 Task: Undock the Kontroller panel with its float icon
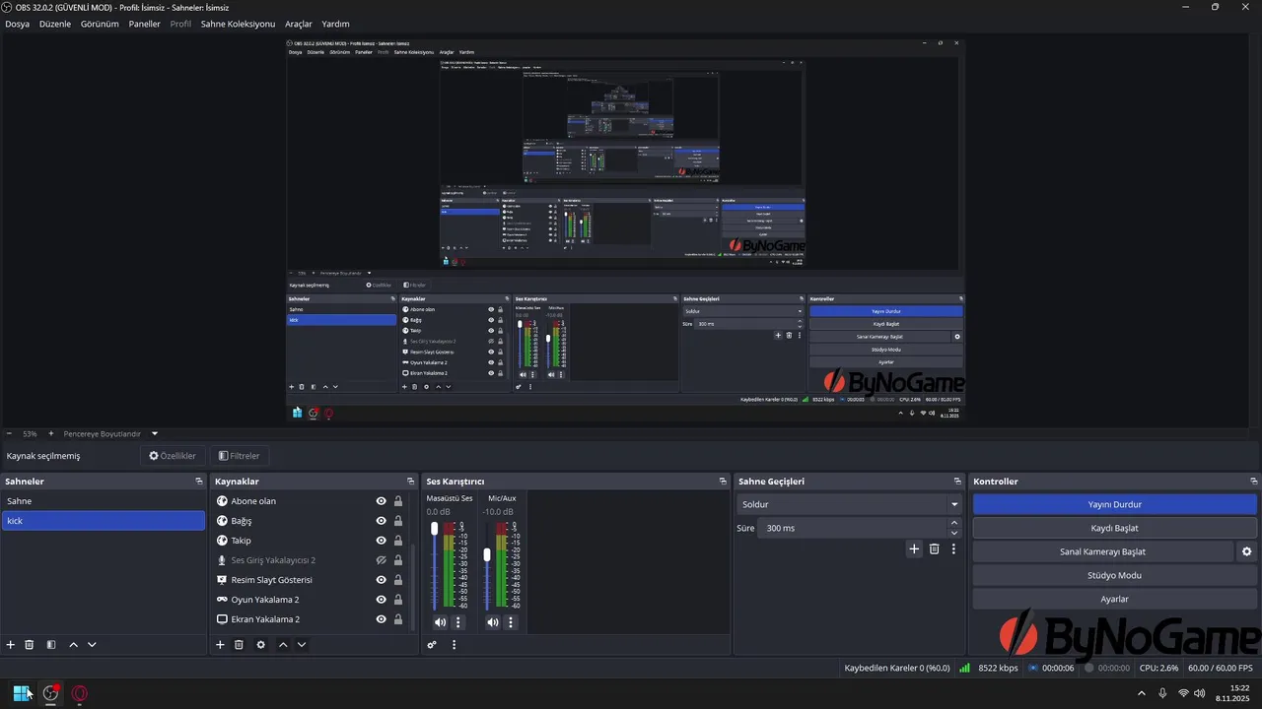[x=1253, y=482]
